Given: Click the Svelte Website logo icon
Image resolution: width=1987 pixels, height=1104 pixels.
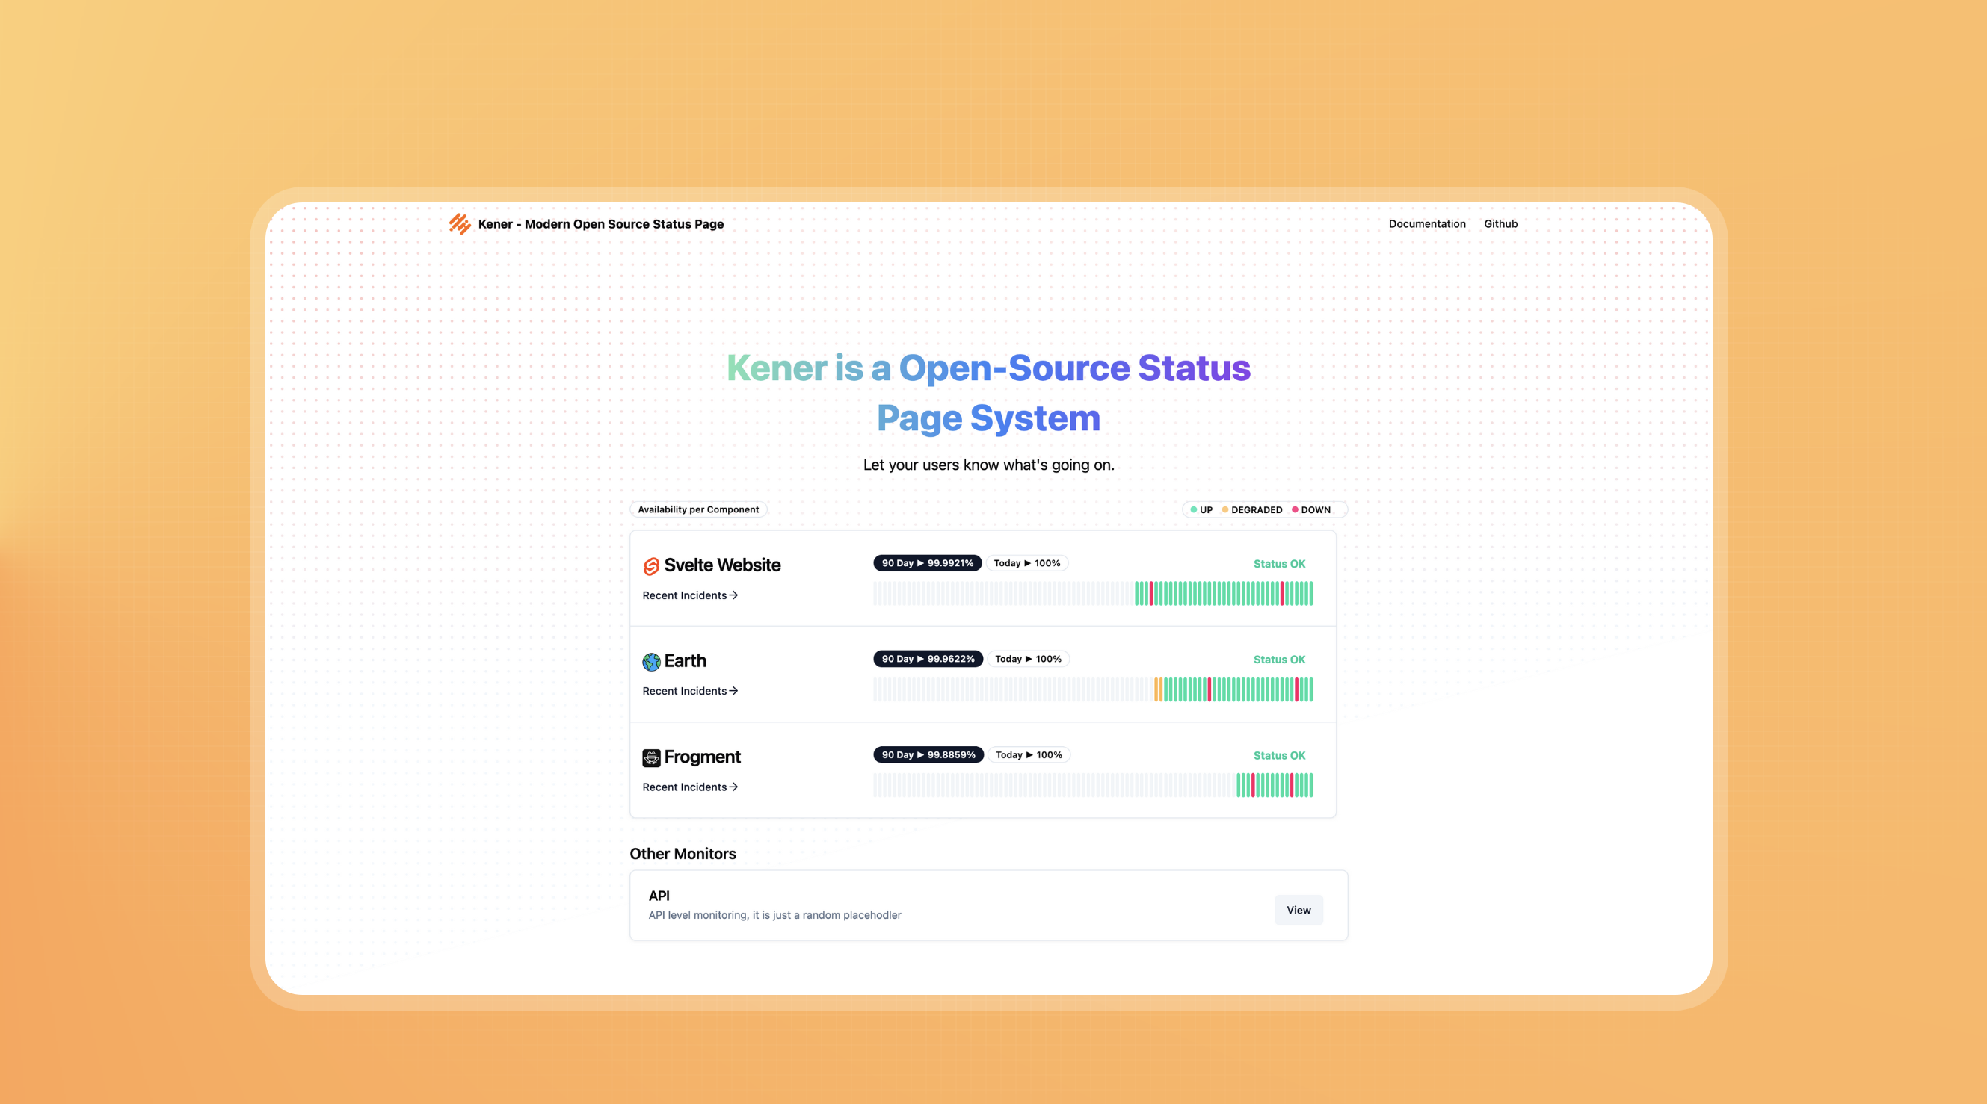Looking at the screenshot, I should [x=651, y=566].
